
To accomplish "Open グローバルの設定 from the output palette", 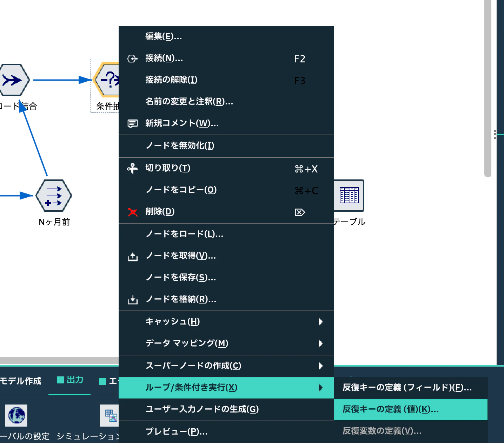I will [16, 416].
